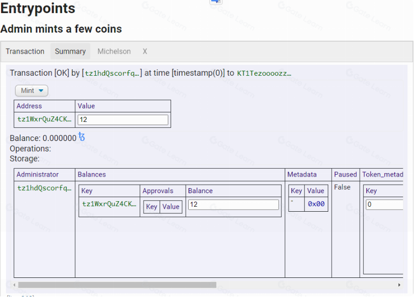Open the Michelson tab
Screen dimensions: 417x300
click(114, 51)
